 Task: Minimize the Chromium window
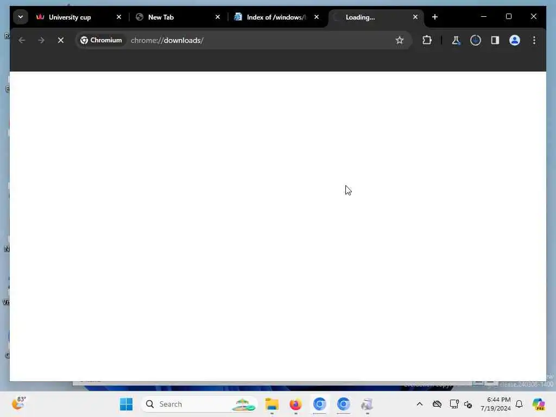[x=484, y=16]
